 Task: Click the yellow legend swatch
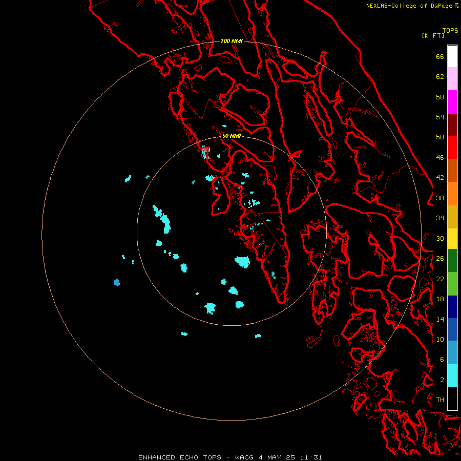click(452, 238)
